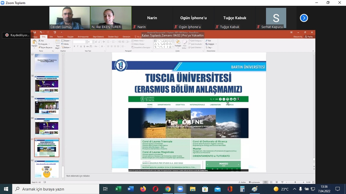Click the zoom out minus icon

287,182
